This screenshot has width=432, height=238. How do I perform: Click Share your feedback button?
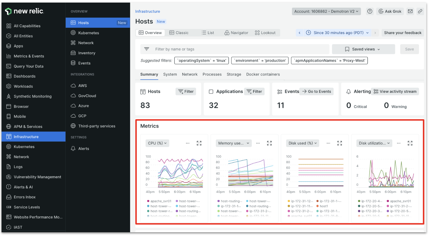pos(403,33)
